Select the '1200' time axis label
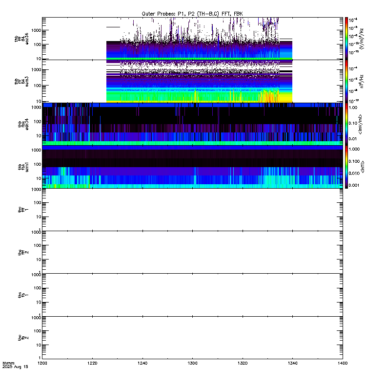This screenshot has width=366, height=391. coord(42,363)
